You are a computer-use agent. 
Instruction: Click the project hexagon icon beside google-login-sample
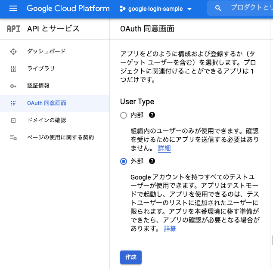coord(122,9)
